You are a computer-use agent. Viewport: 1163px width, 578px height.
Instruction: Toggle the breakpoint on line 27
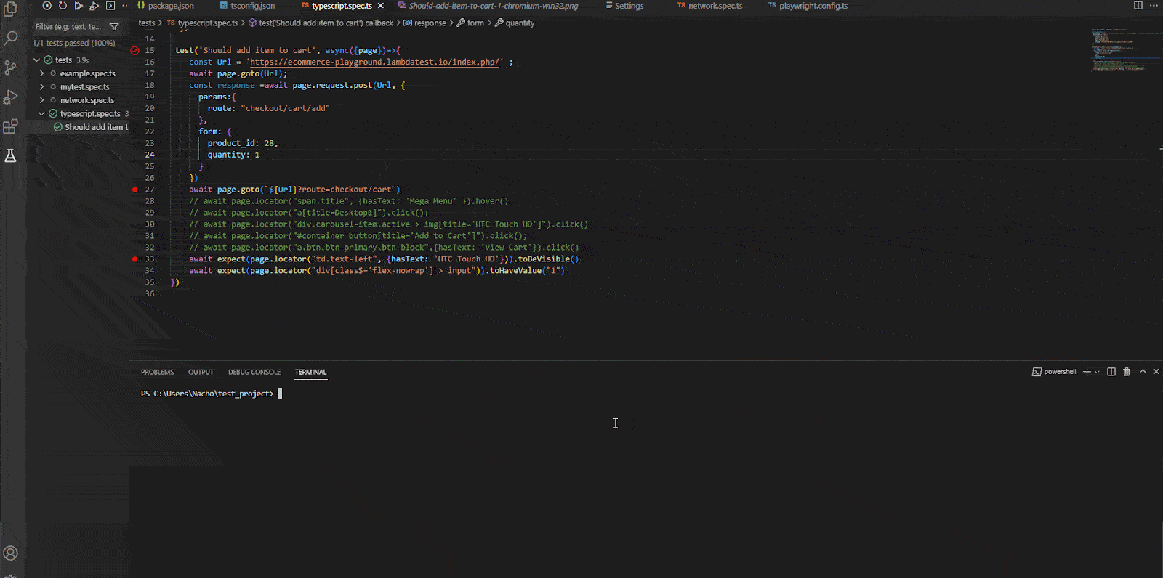tap(134, 190)
